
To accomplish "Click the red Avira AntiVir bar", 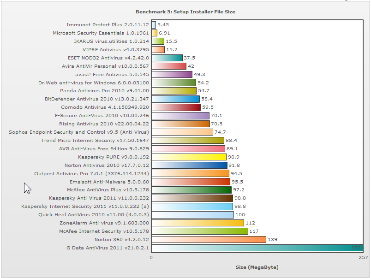I will tap(169, 66).
